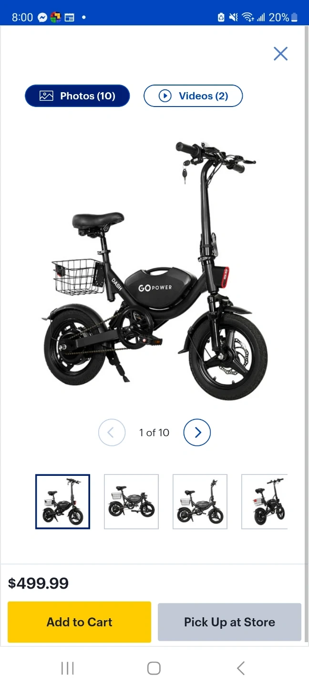This screenshot has height=688, width=309.
Task: Tap the Android back arrow
Action: point(241,668)
